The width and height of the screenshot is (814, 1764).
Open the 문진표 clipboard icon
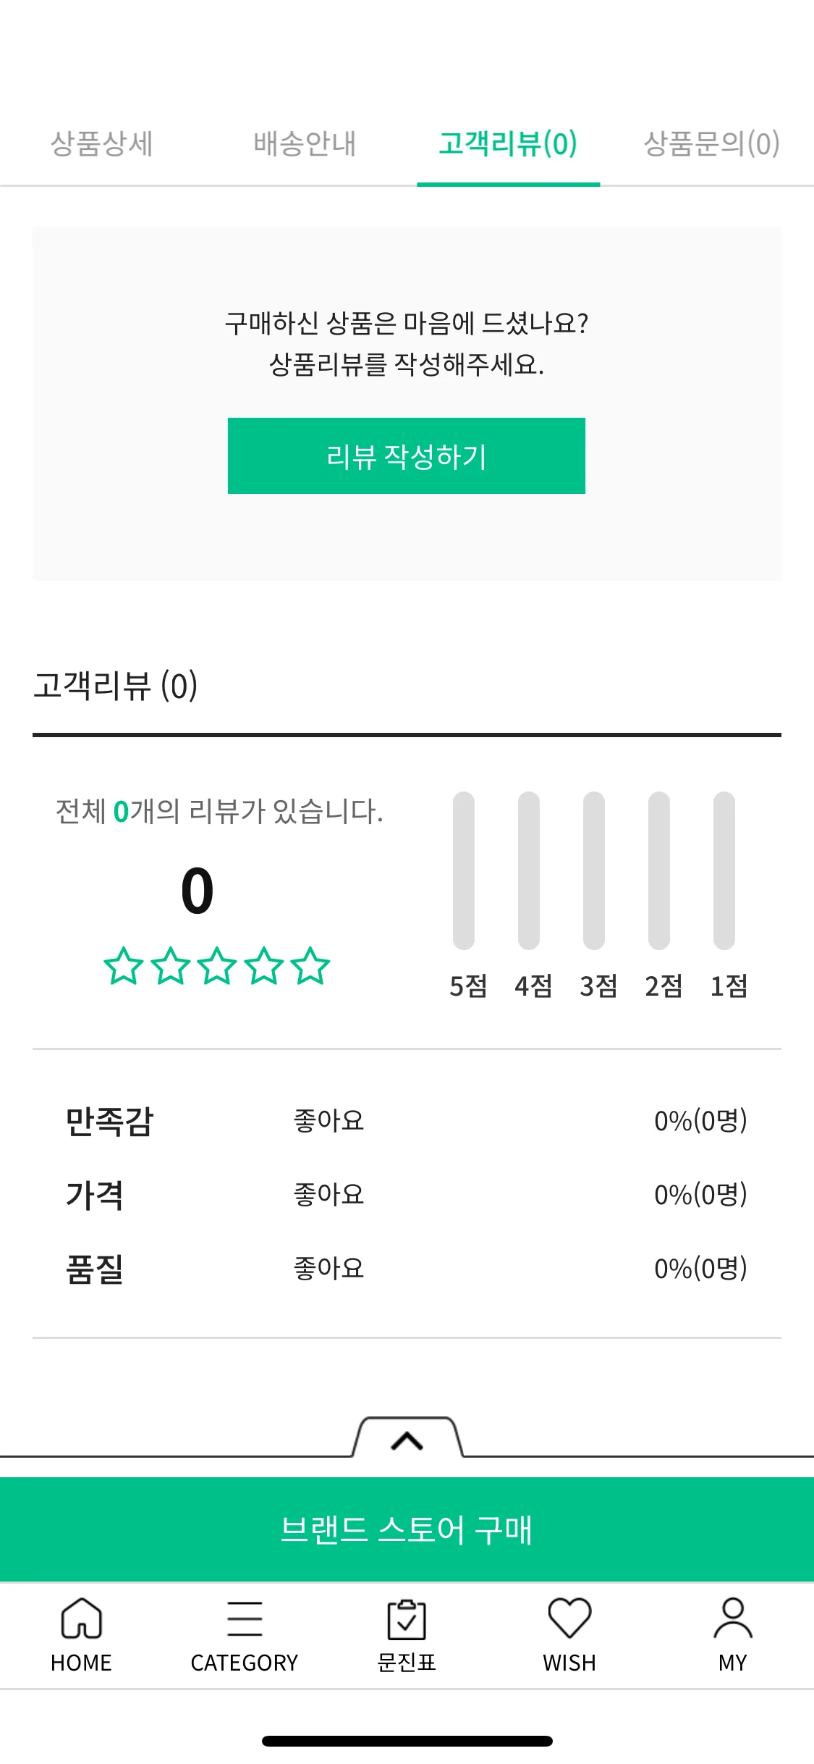pos(407,1619)
